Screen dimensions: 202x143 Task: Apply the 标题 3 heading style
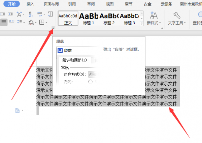tap(129, 18)
